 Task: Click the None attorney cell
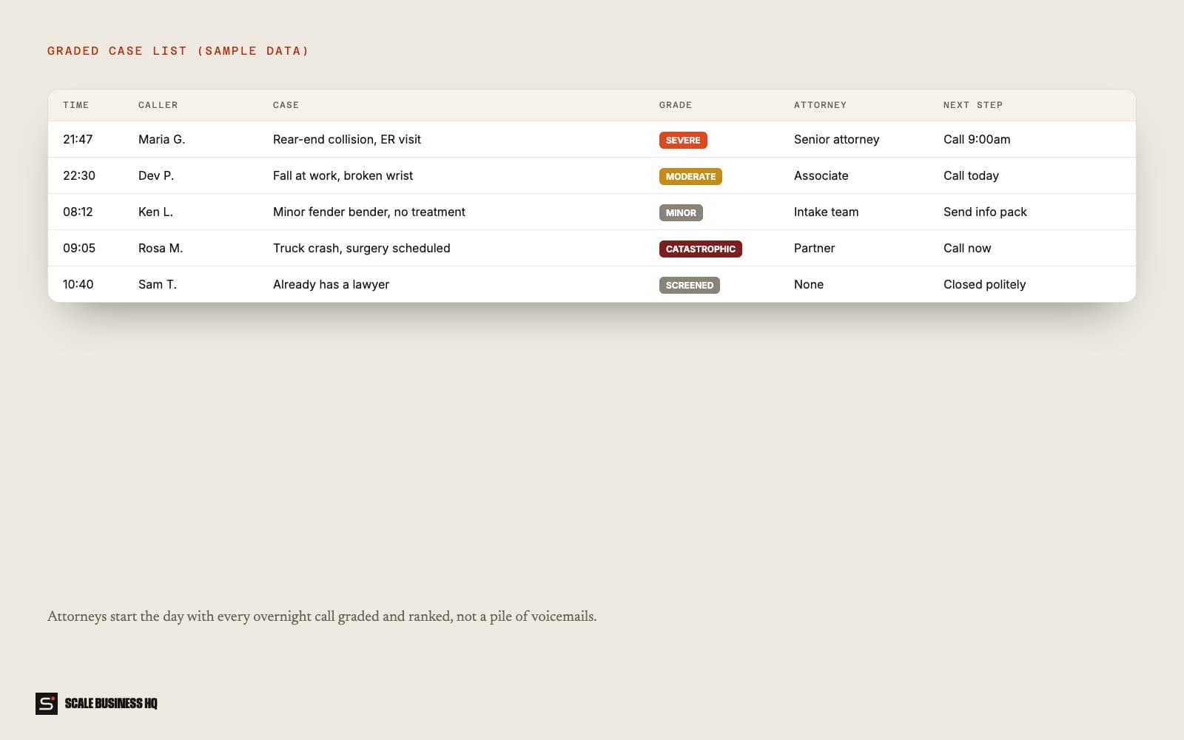(809, 284)
